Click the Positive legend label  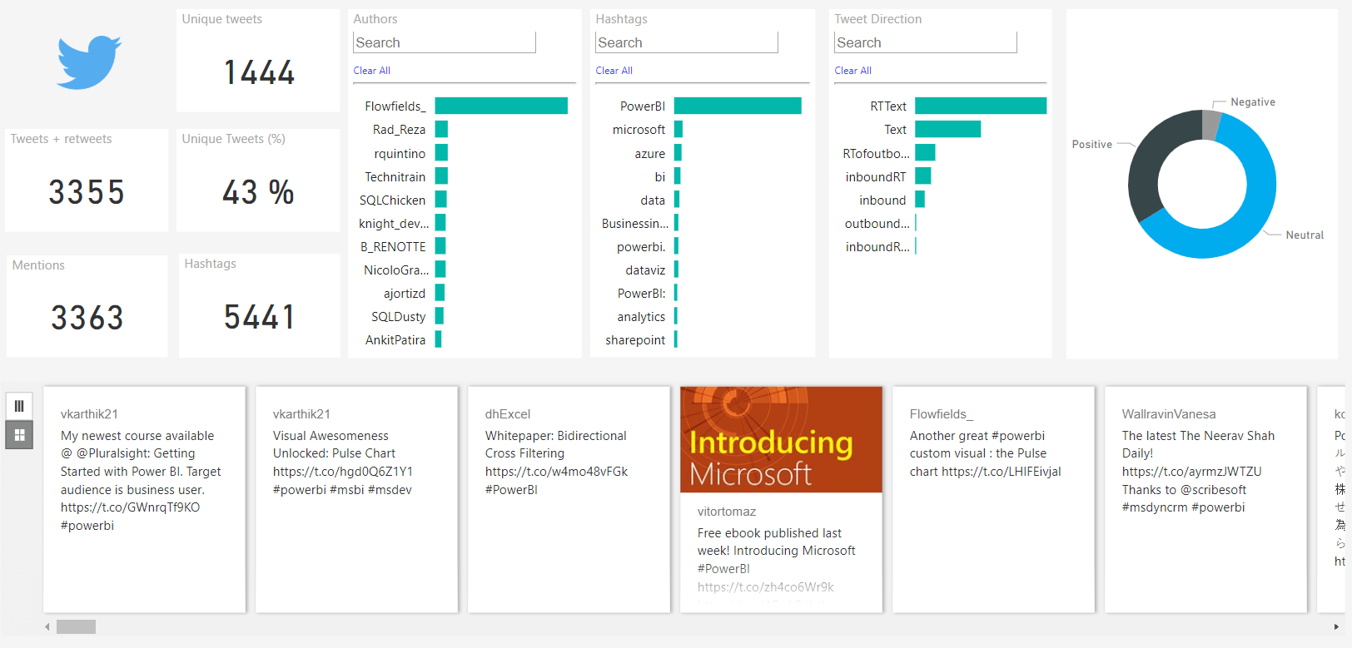pyautogui.click(x=1092, y=145)
